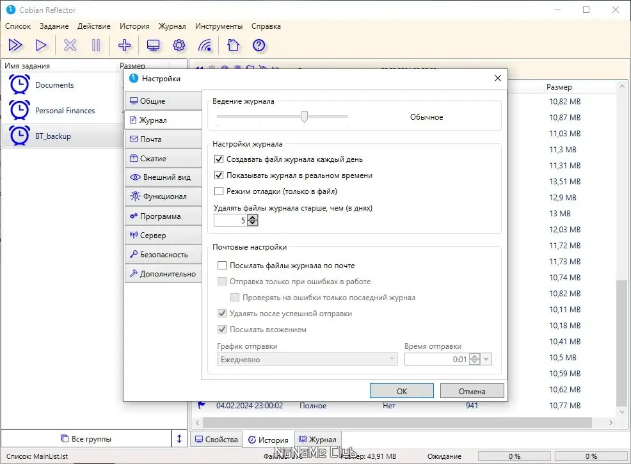631x464 pixels.
Task: Open the Время отправки dropdown arrow
Action: [486, 359]
